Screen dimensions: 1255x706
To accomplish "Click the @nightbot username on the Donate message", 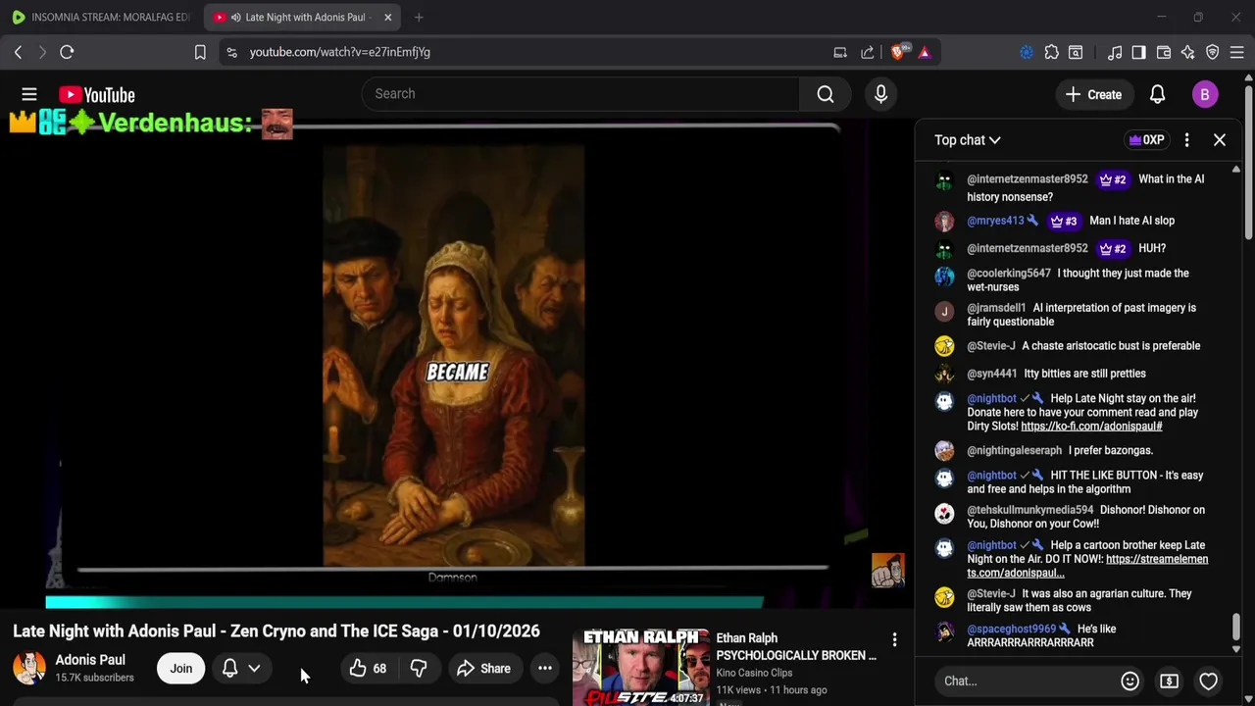I will (991, 399).
